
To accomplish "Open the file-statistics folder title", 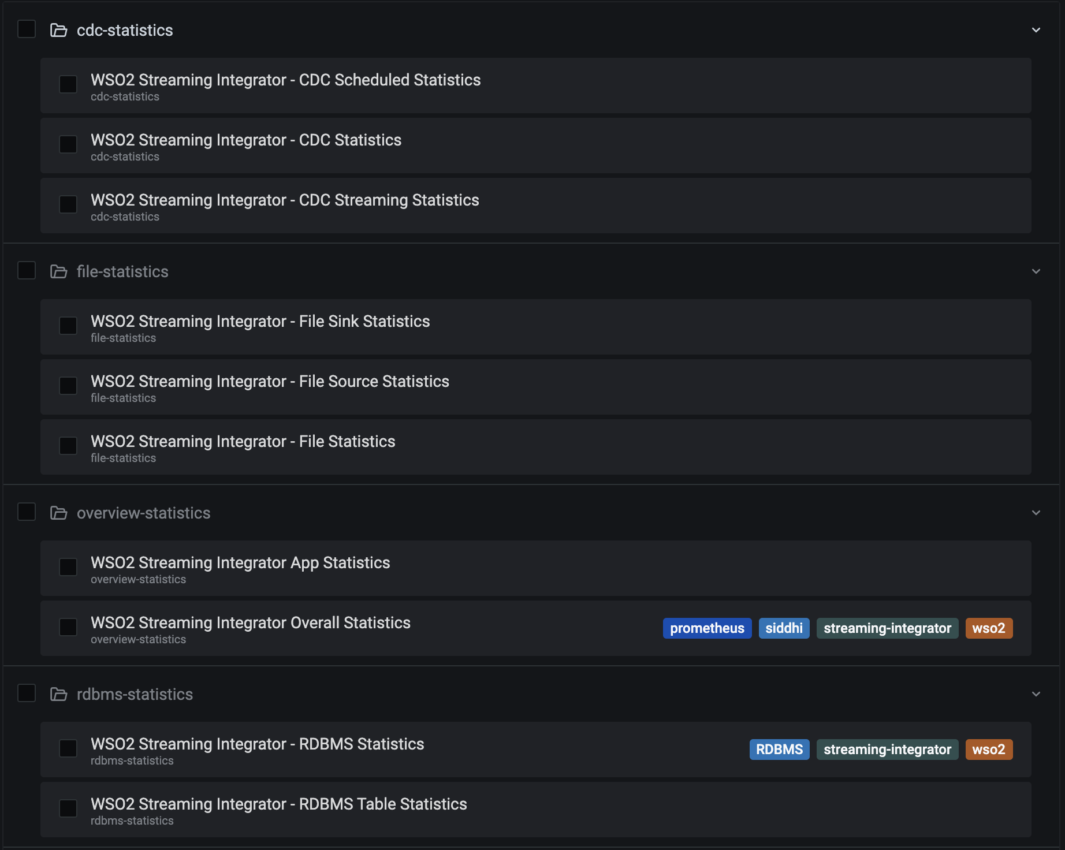I will tap(122, 271).
